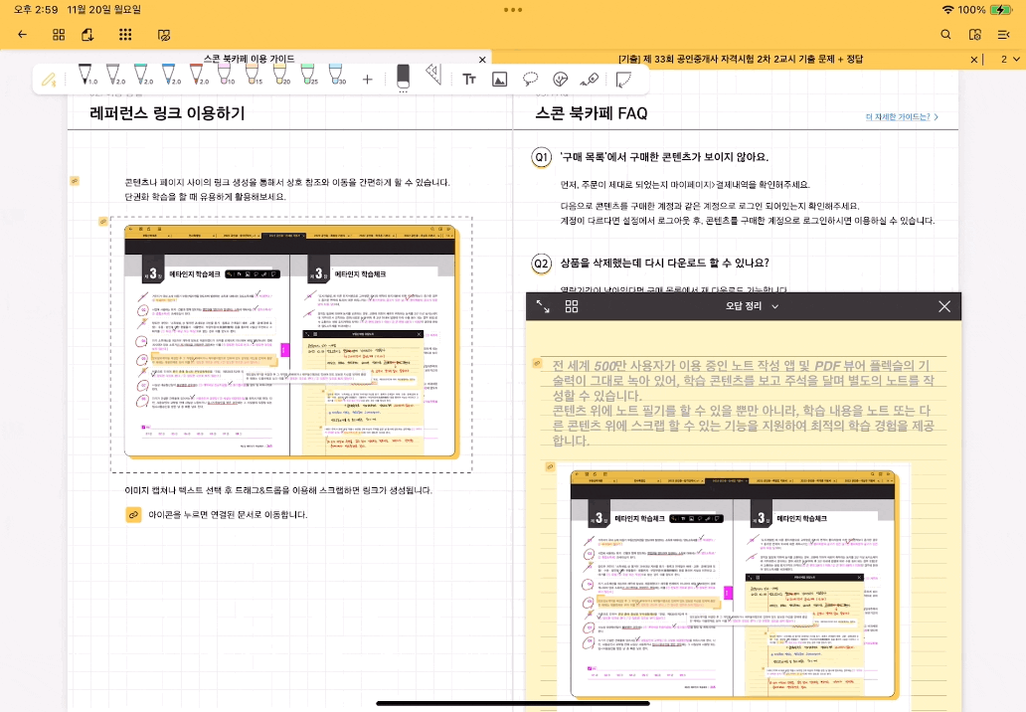Open the 더 자세한 가이드는? link
Screen dimensions: 1026x712
tap(902, 117)
